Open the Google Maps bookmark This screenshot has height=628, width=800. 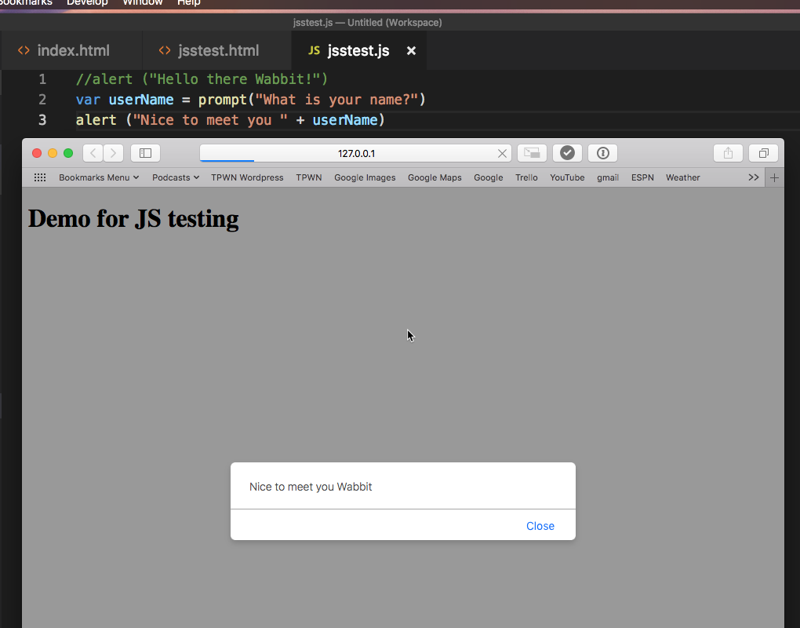pos(435,177)
